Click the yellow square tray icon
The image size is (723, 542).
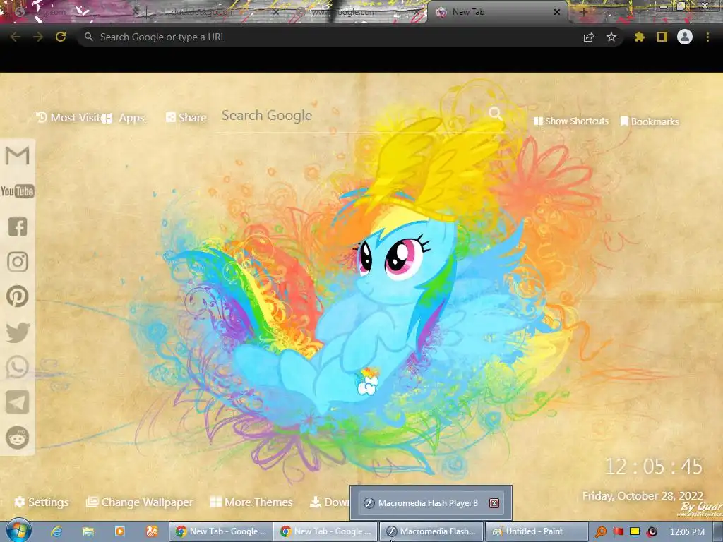tap(635, 531)
